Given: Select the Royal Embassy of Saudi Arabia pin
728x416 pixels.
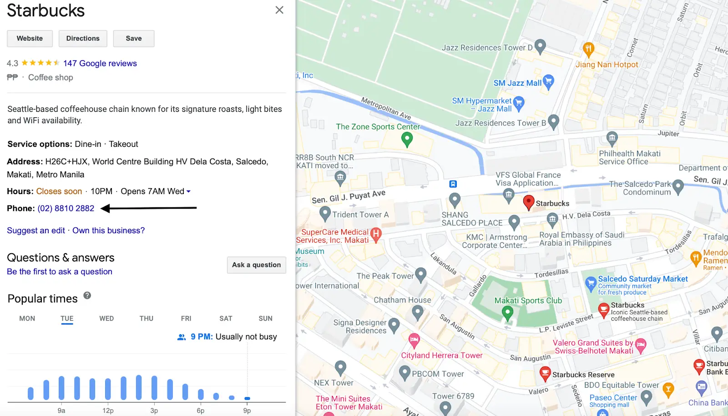Looking at the screenshot, I should (x=552, y=220).
